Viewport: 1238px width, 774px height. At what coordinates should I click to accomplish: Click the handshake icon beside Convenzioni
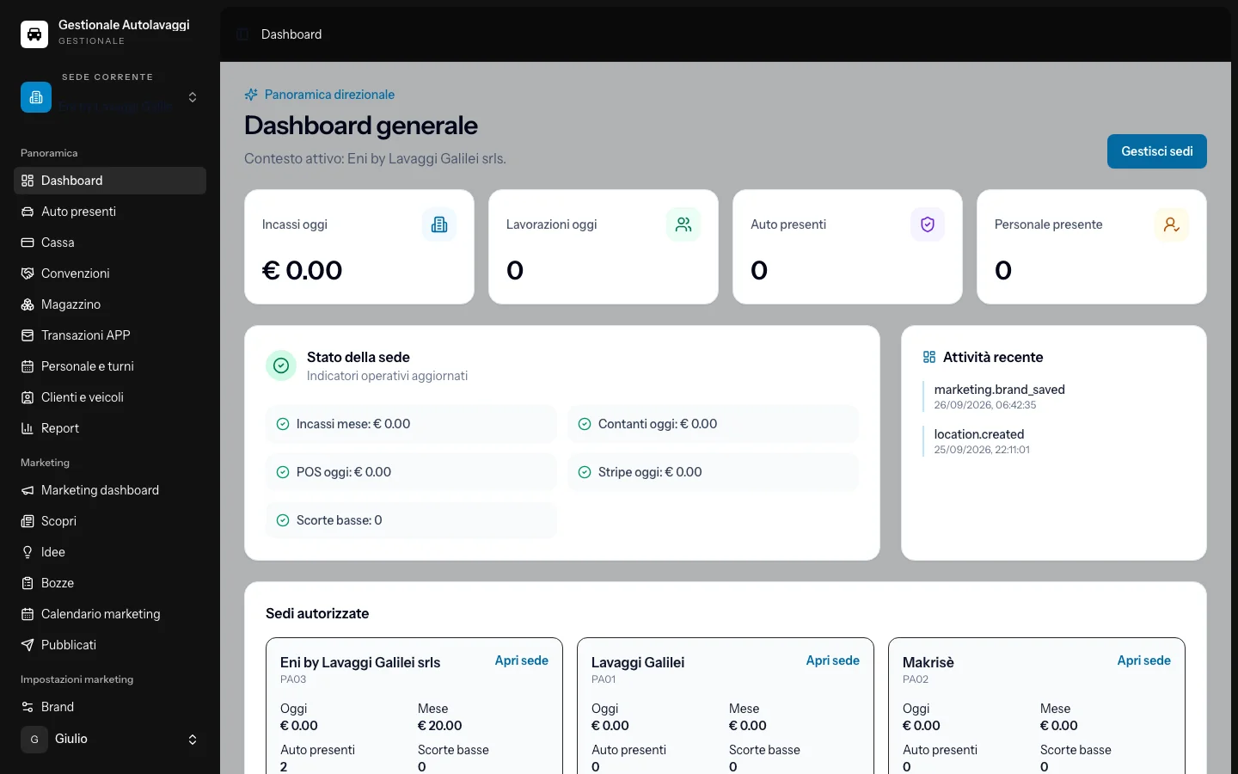(x=28, y=273)
